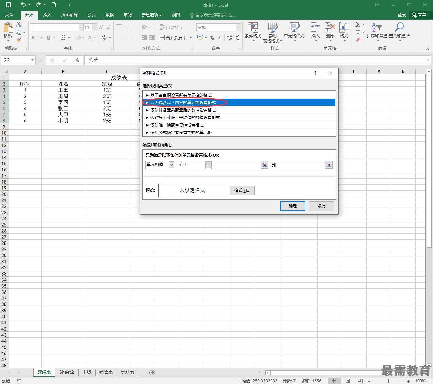The width and height of the screenshot is (433, 384).
Task: Expand the formula bar
Action: [x=428, y=60]
